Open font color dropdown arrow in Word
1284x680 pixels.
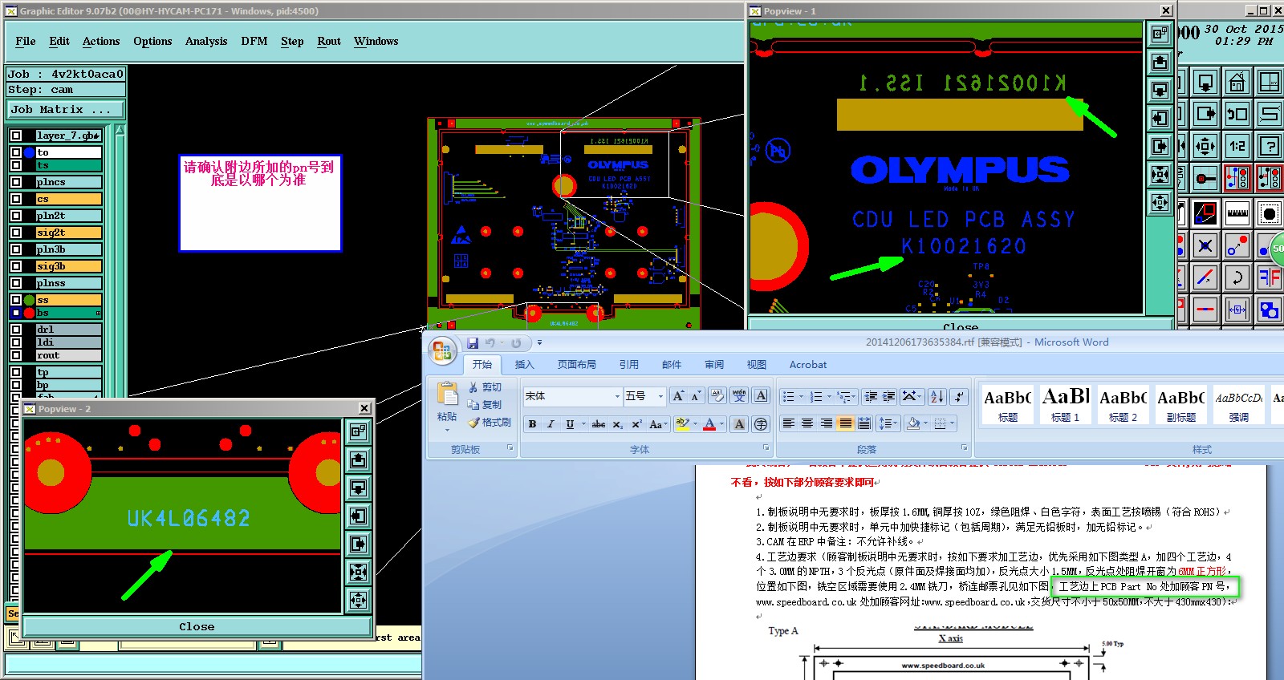pyautogui.click(x=721, y=424)
